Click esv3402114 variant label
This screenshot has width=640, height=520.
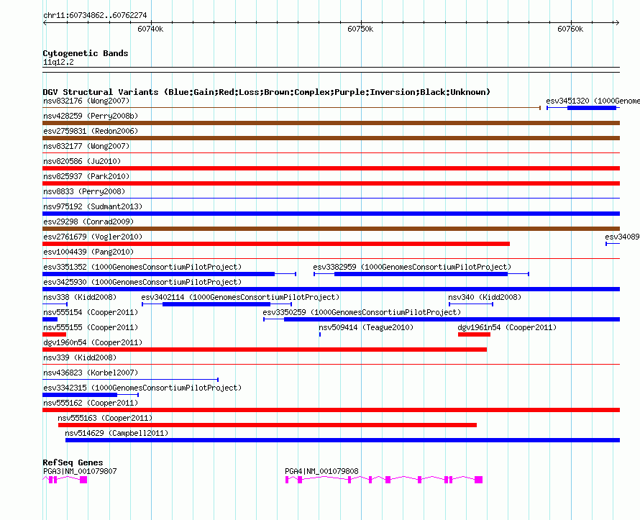click(240, 297)
